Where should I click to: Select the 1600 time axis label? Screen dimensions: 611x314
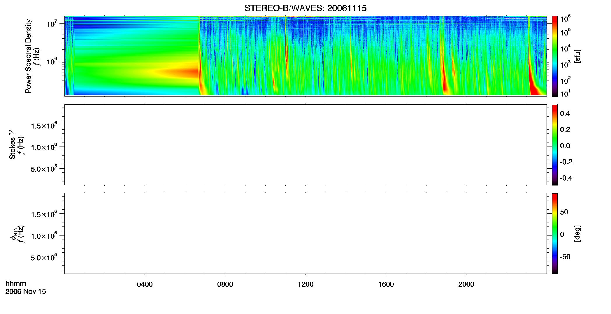[x=386, y=284]
